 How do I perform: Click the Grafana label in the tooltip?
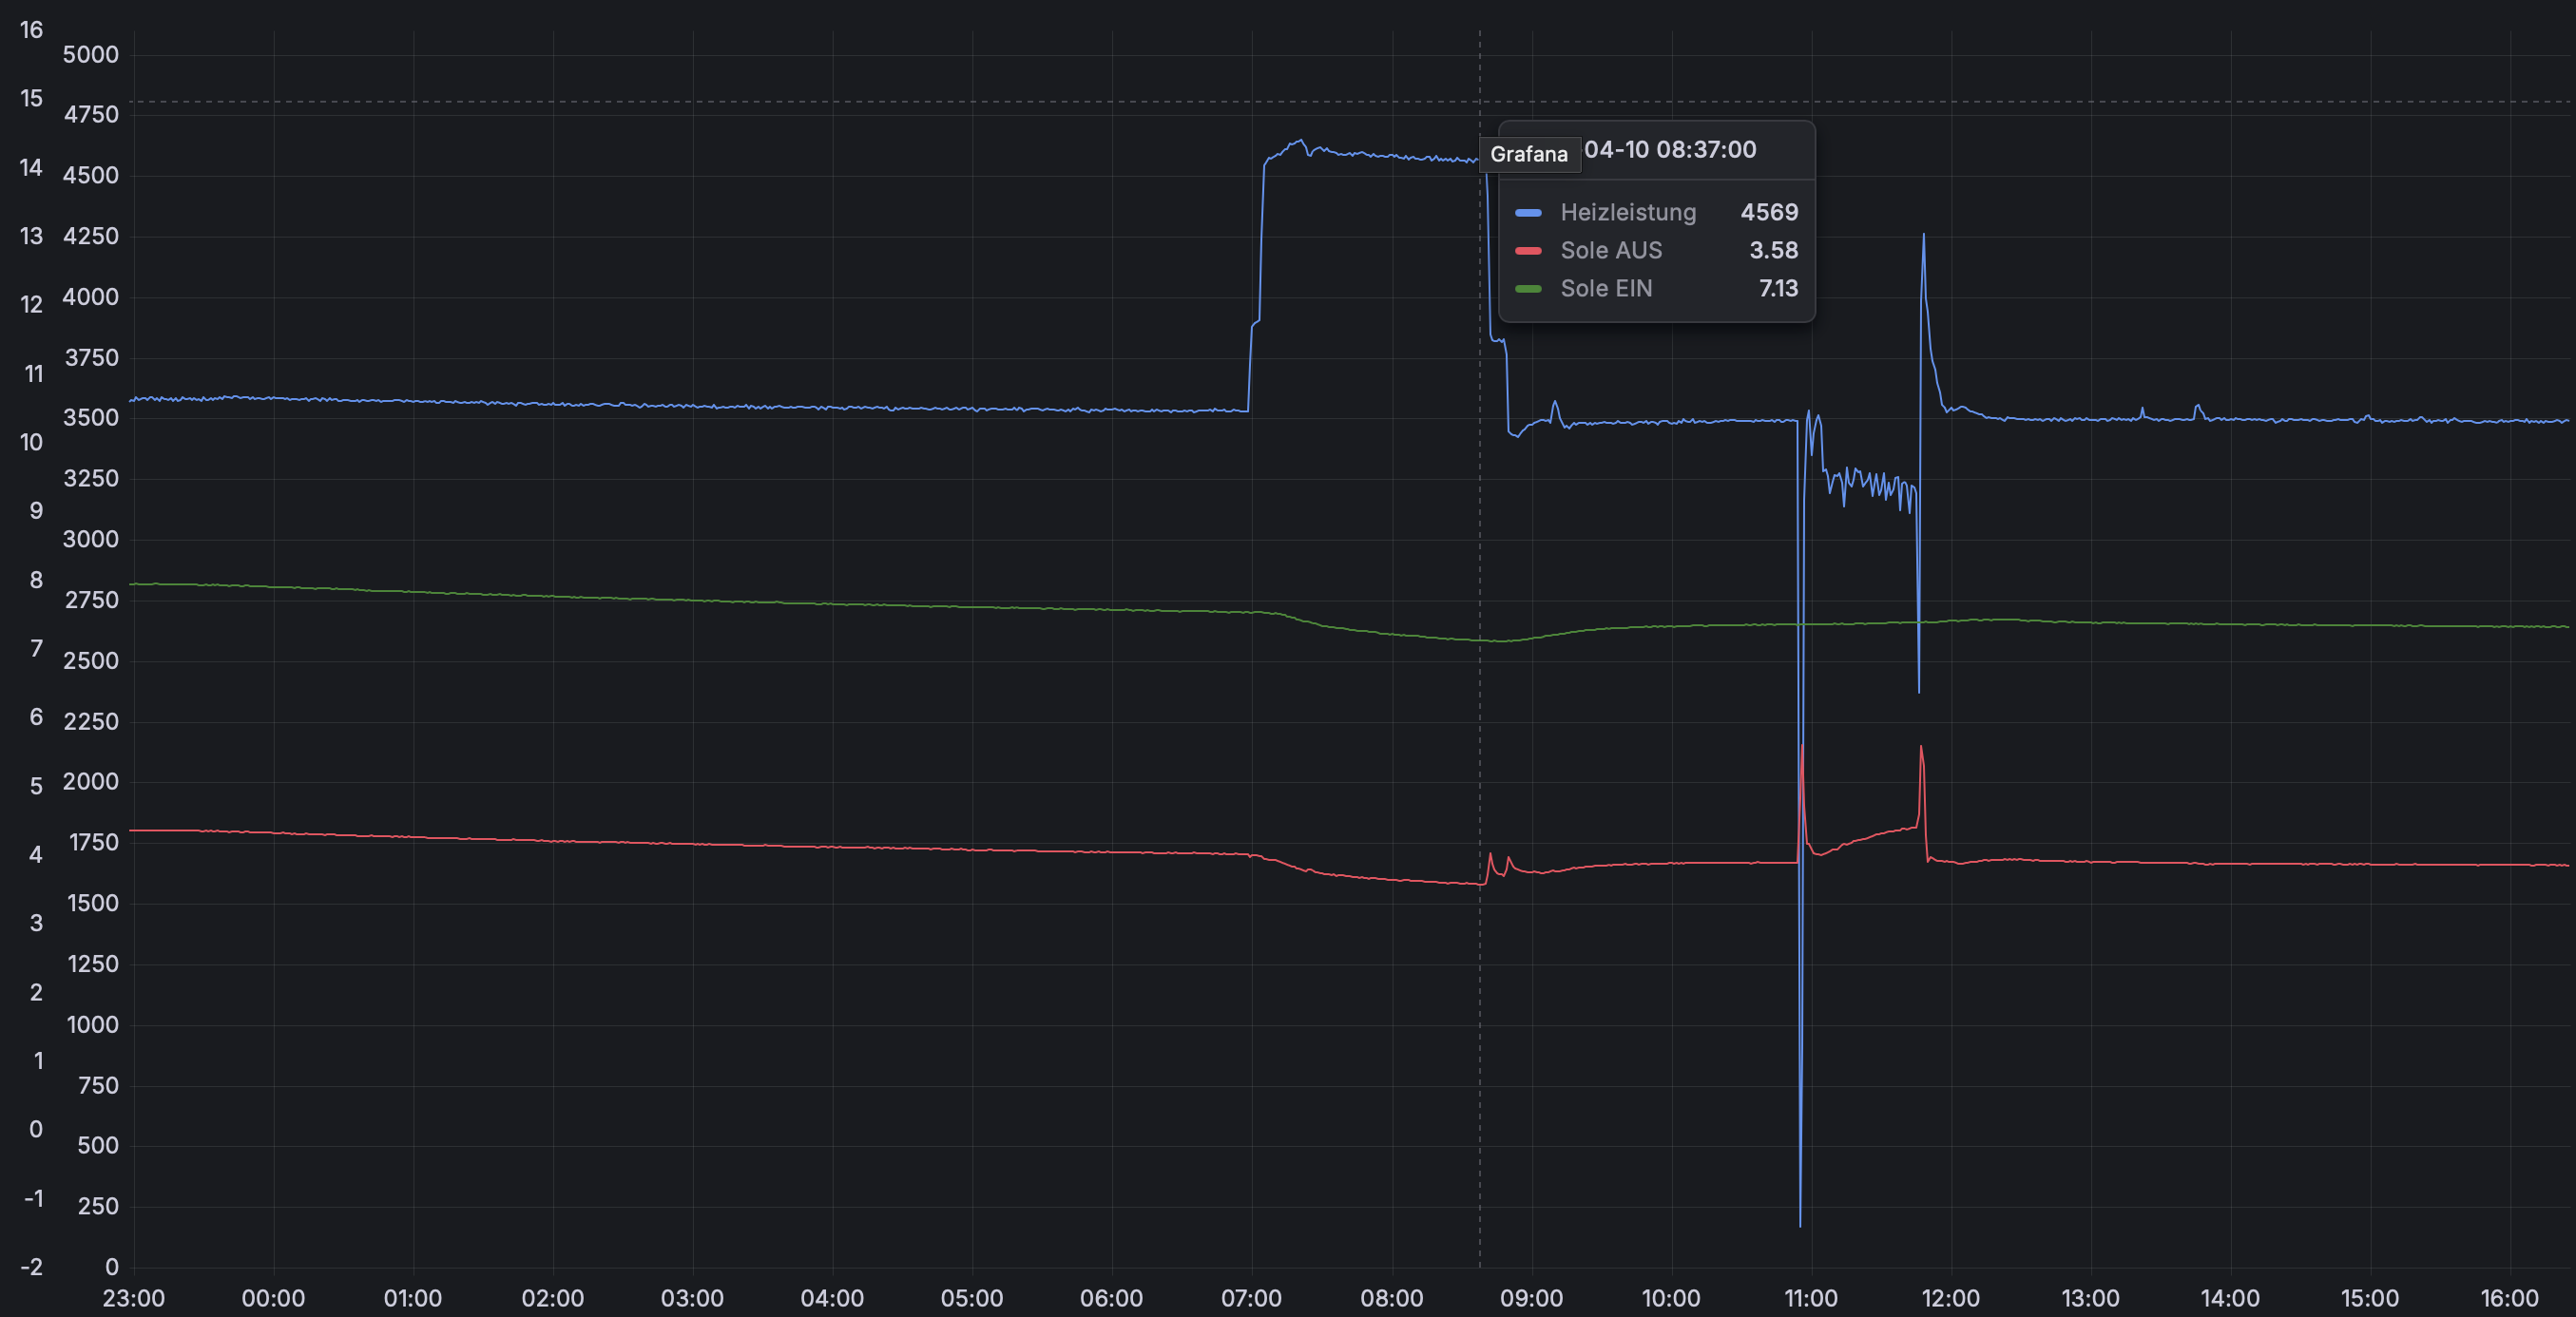pos(1529,155)
